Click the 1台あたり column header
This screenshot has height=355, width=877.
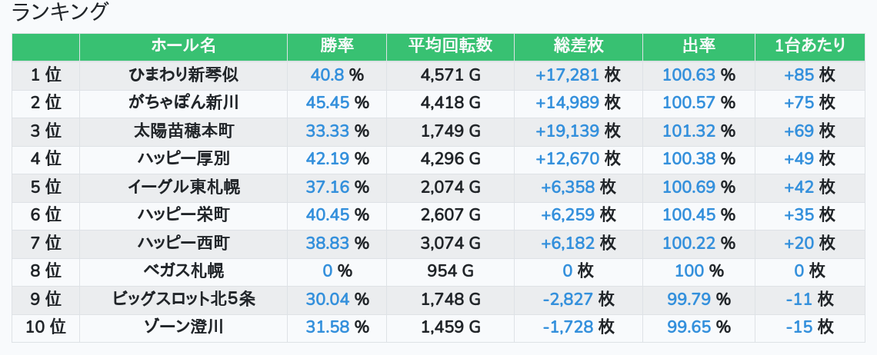click(810, 46)
